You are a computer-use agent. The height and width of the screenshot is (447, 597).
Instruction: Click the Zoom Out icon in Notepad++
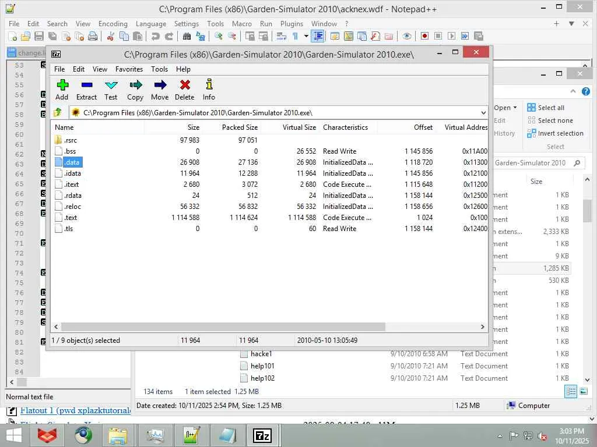[x=231, y=36]
